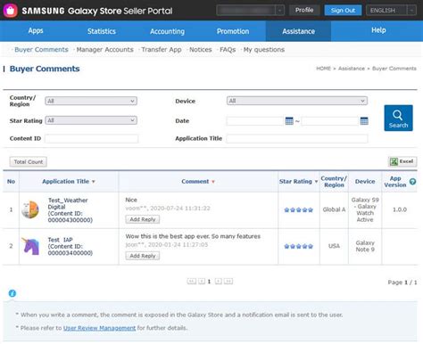
Task: Open the Apps menu
Action: coord(36,31)
